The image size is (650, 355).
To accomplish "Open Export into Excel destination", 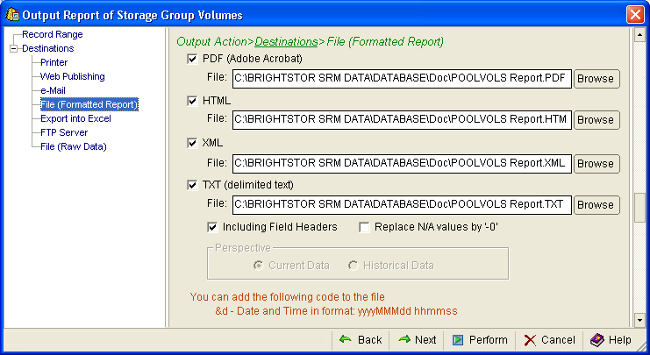I will (x=75, y=118).
